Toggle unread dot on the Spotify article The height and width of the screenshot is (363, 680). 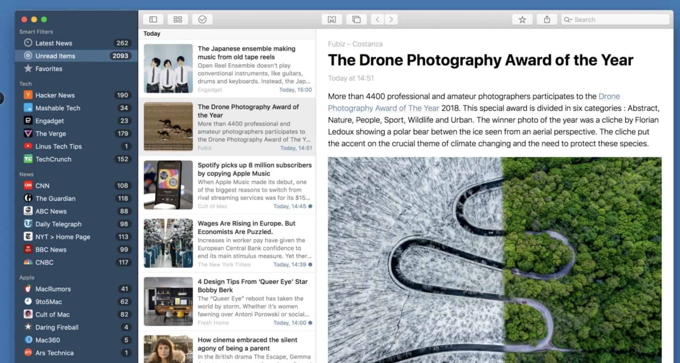coord(310,206)
